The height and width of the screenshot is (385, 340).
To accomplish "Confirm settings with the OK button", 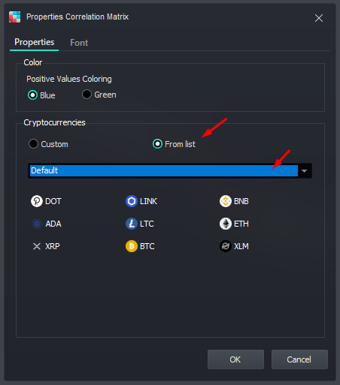I will (235, 359).
